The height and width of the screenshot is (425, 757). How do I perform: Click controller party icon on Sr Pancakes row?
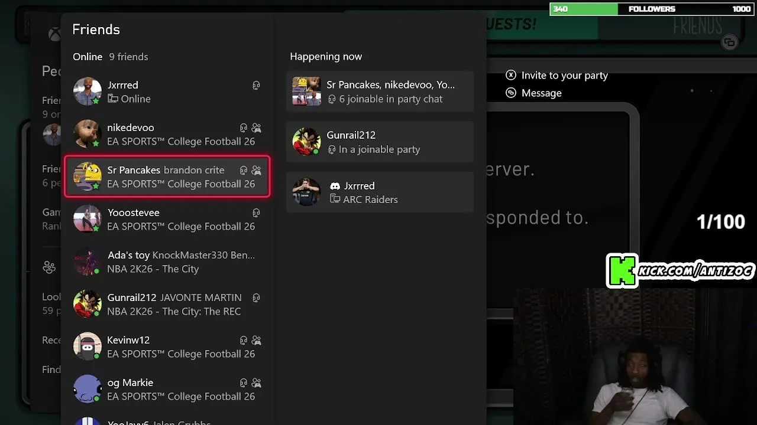point(256,171)
